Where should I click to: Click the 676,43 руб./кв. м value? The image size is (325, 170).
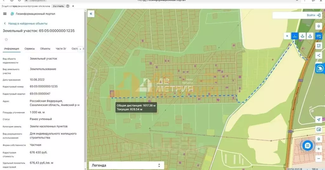(42, 163)
